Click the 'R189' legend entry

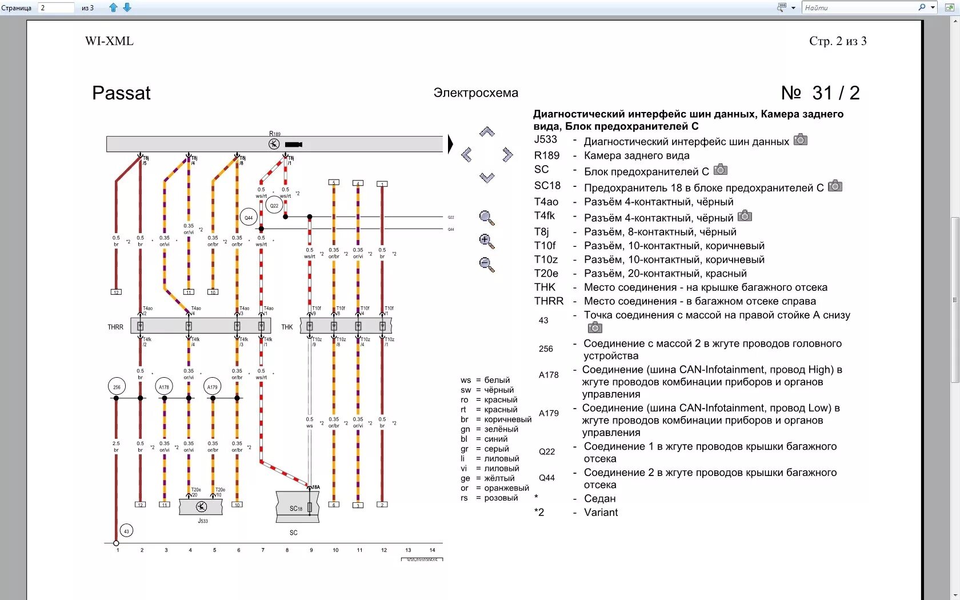coord(547,155)
